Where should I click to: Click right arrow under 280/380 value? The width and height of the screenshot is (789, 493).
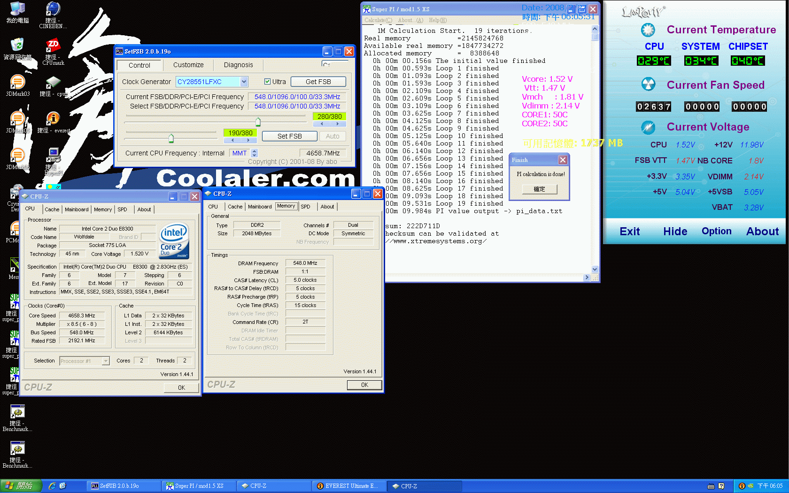[x=337, y=123]
